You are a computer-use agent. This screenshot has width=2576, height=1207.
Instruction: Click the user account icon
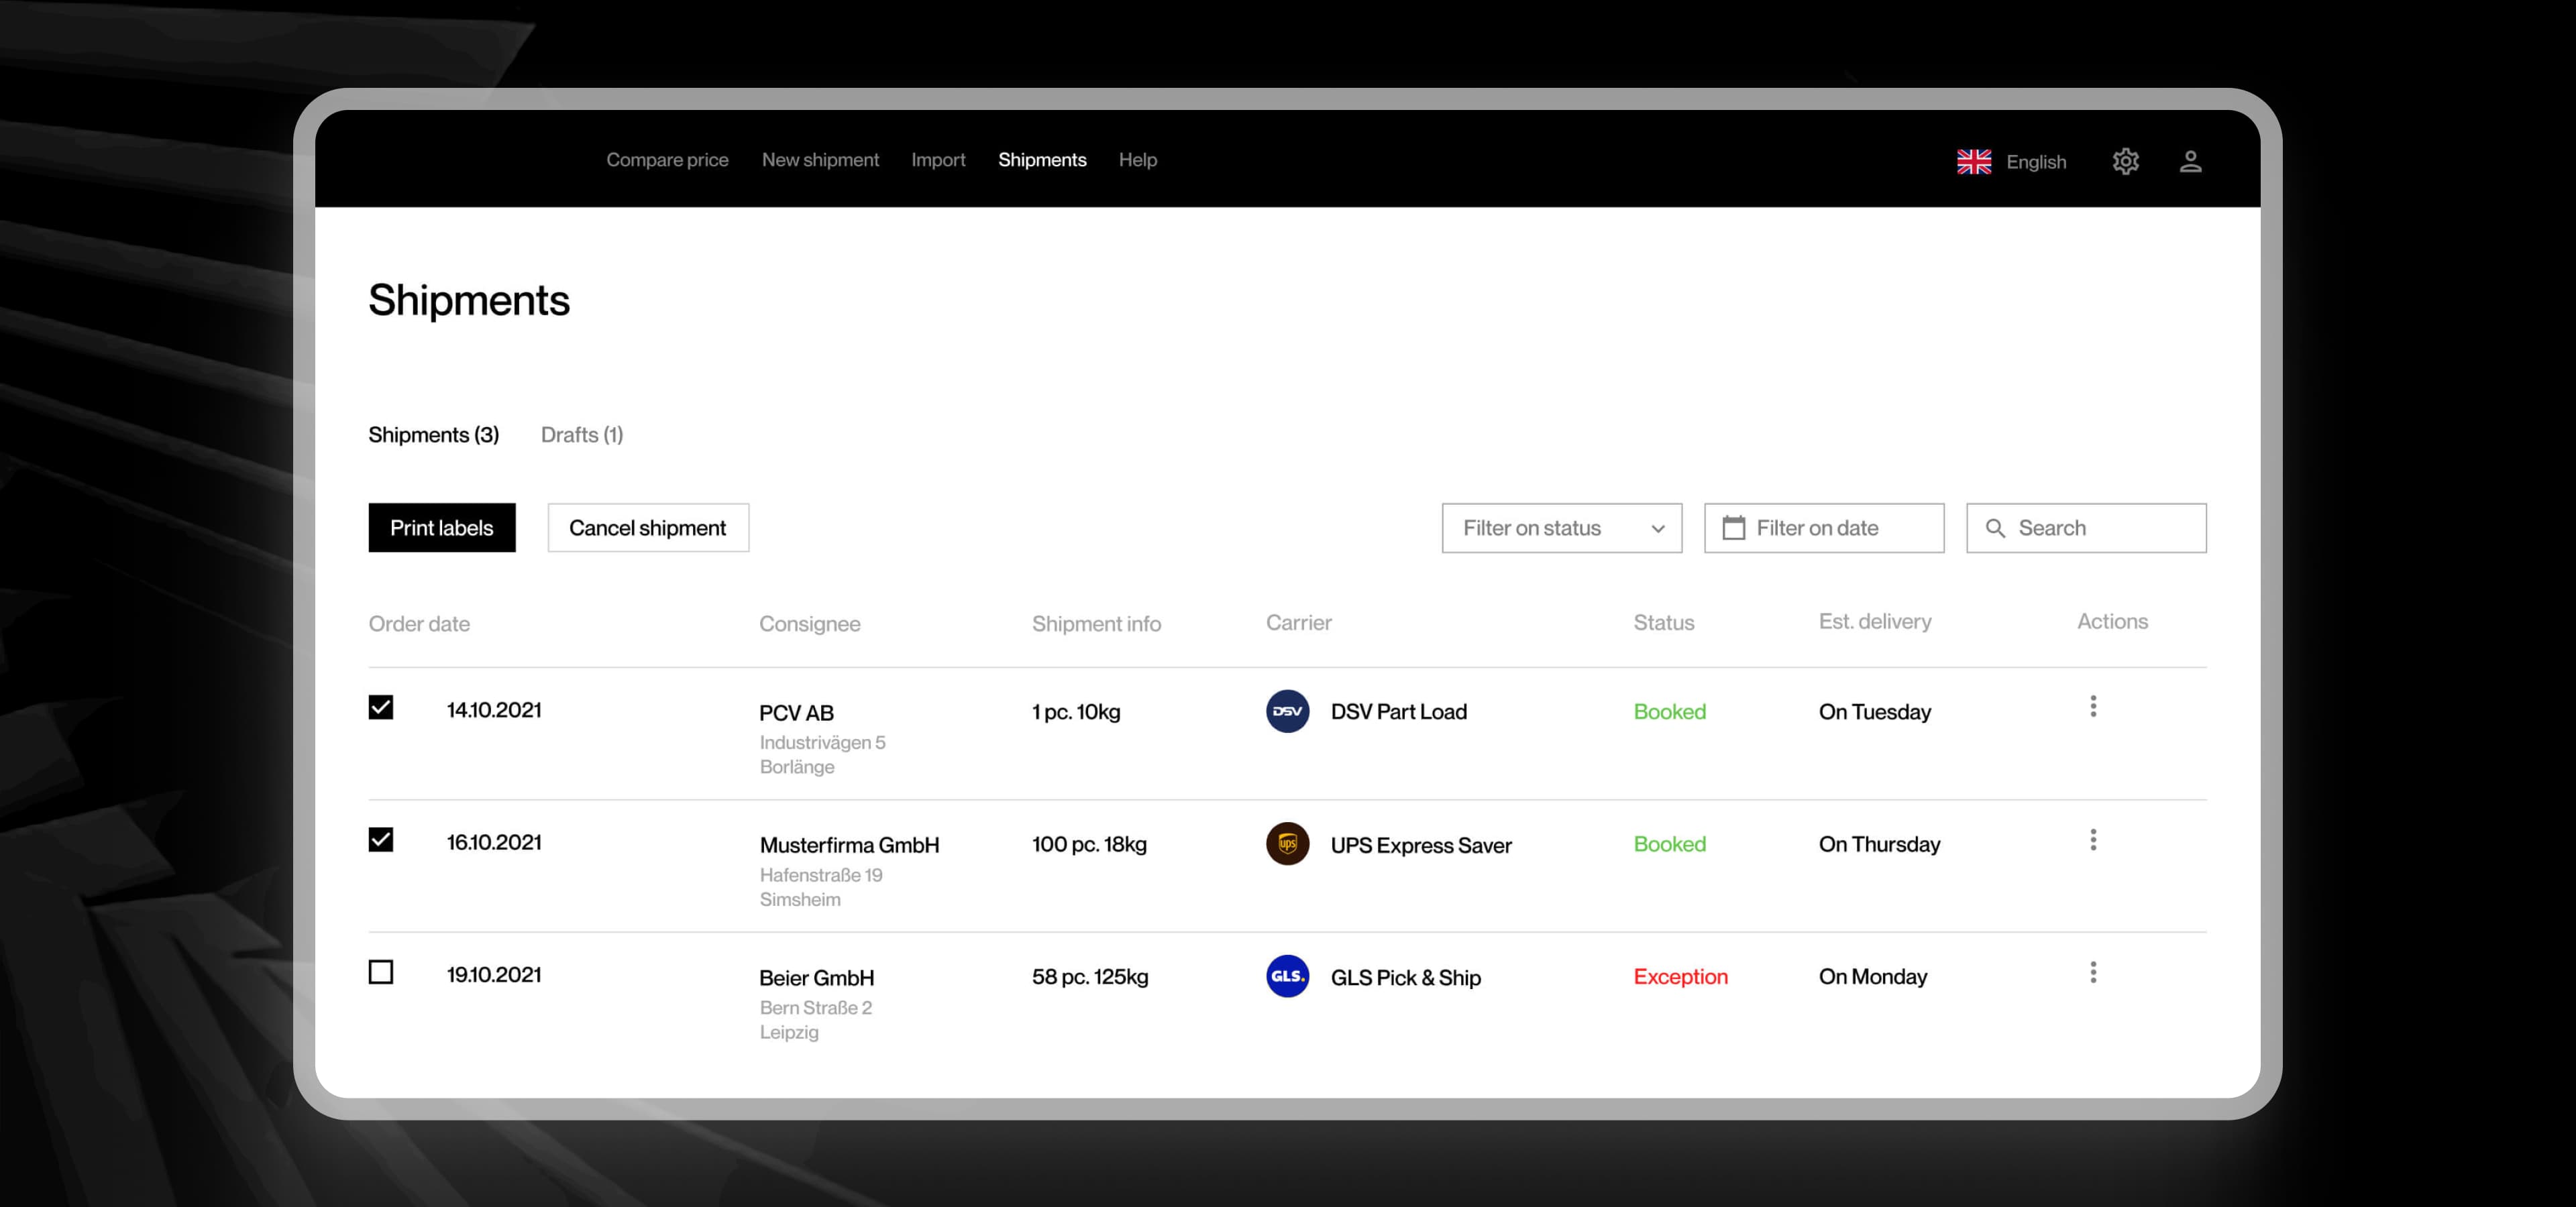(x=2192, y=161)
